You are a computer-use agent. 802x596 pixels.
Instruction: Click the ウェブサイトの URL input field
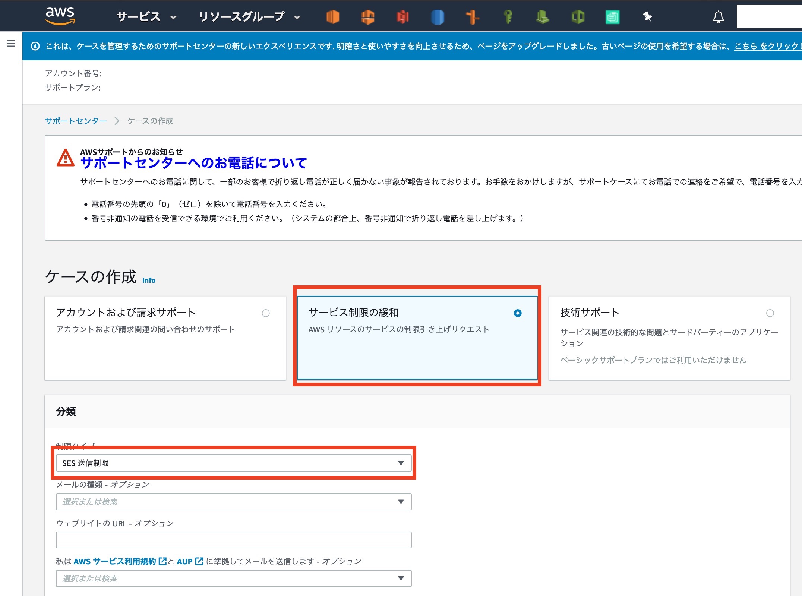234,540
